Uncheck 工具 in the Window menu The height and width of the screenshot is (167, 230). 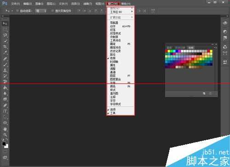coord(121,113)
